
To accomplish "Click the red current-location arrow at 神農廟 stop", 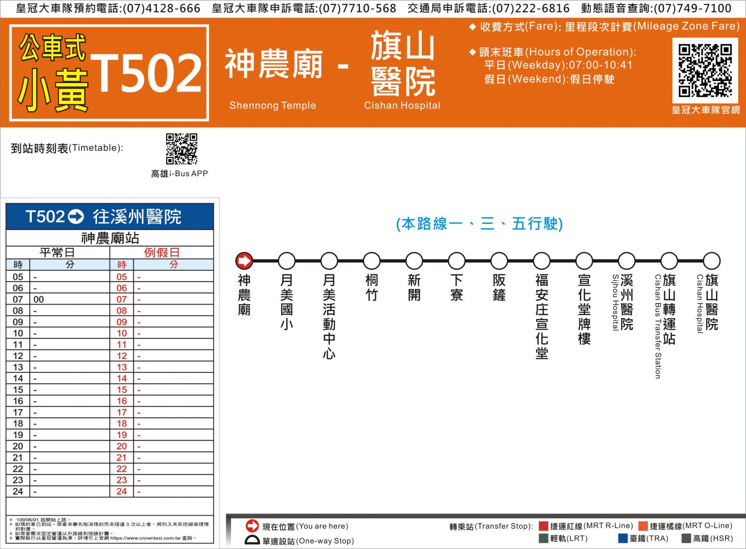I will (244, 260).
